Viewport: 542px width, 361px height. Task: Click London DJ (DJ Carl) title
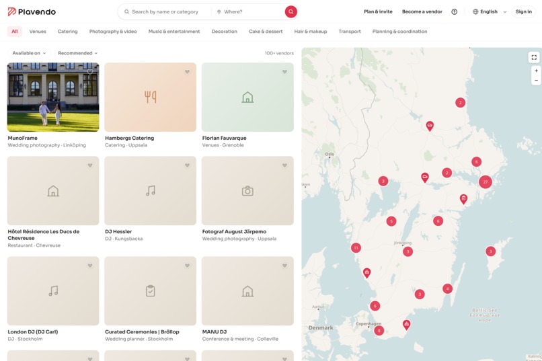click(33, 331)
